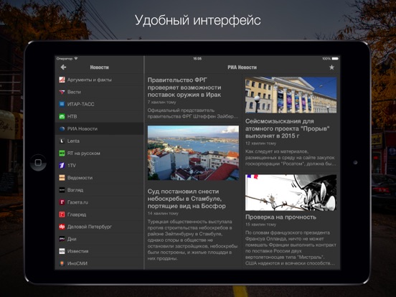The image size is (396, 297).
Task: Click the 7 хвилин тому timestamp
Action: [x=162, y=103]
